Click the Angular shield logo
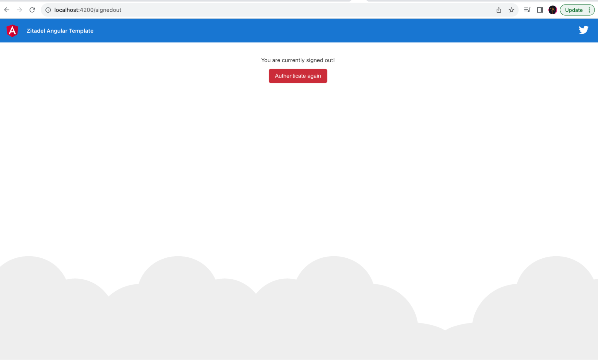 (x=12, y=31)
